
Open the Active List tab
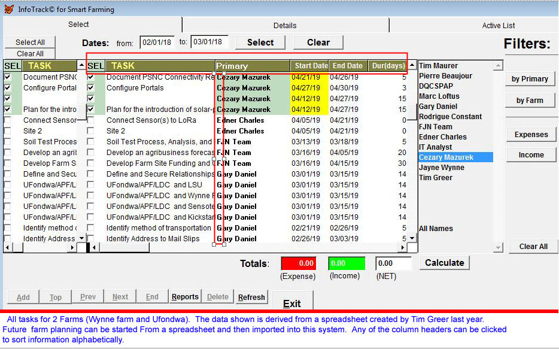point(498,25)
